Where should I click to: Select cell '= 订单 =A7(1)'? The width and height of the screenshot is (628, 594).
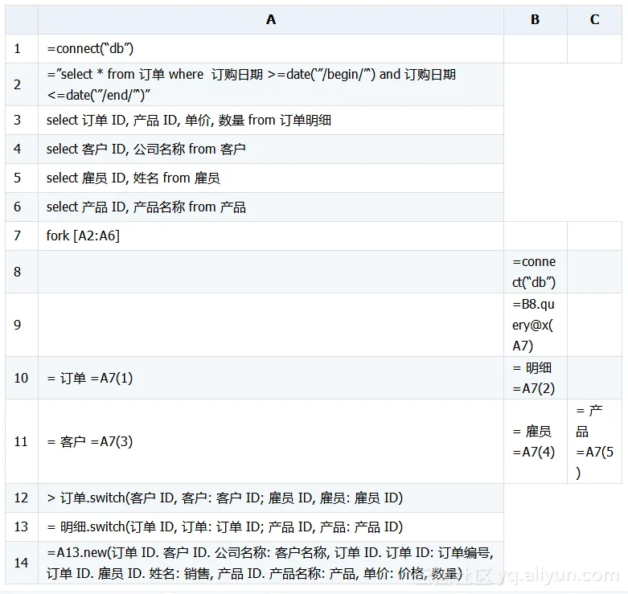pos(271,378)
